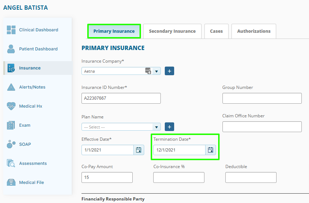Click the Claim Office Number field

pos(262,127)
